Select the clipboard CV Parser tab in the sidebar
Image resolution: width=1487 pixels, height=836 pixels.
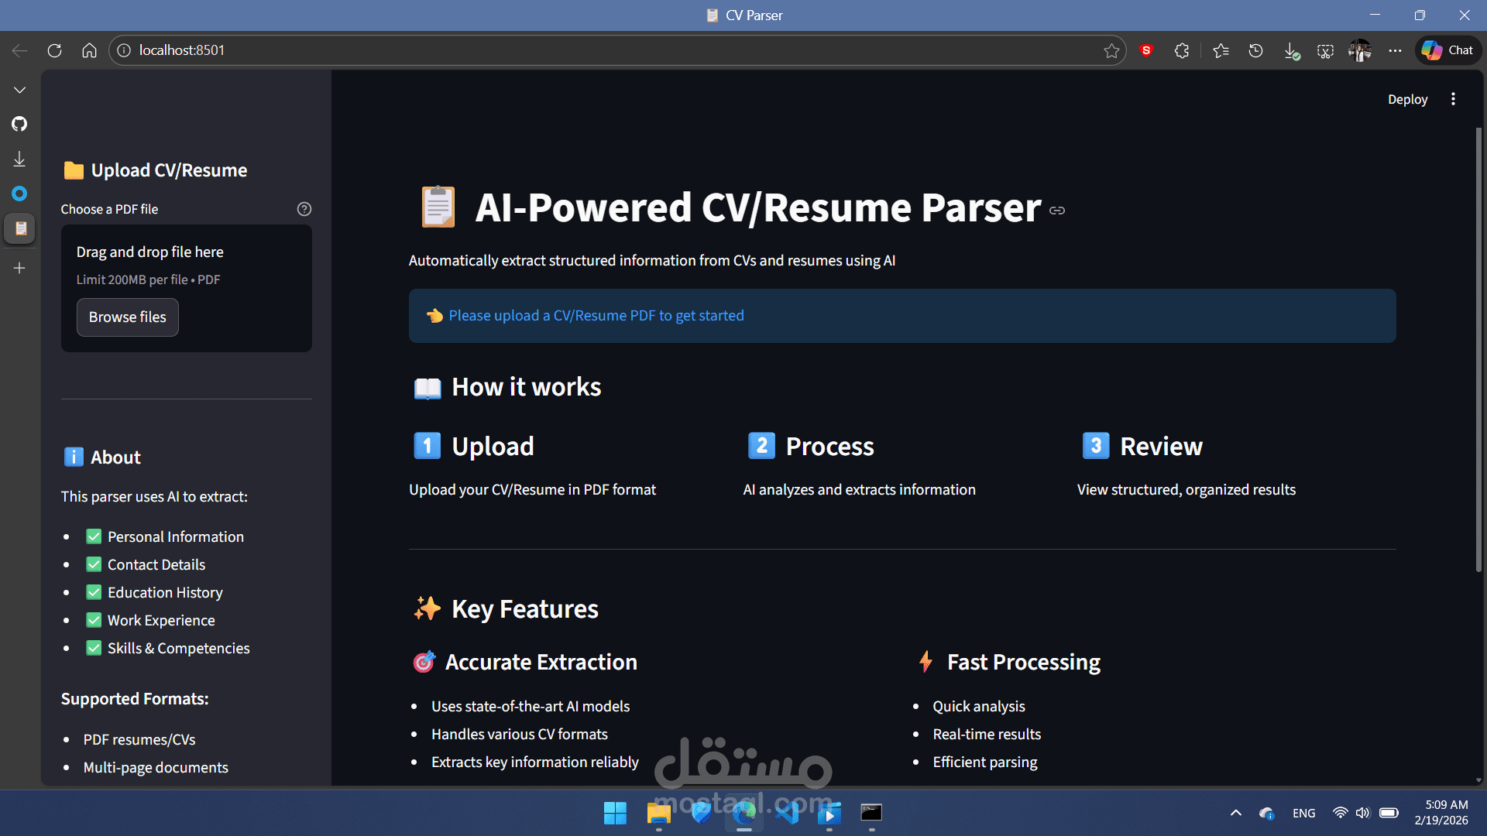pyautogui.click(x=19, y=228)
